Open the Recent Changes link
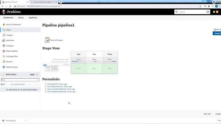Viewport: 221px width, 124px height. 57,40
